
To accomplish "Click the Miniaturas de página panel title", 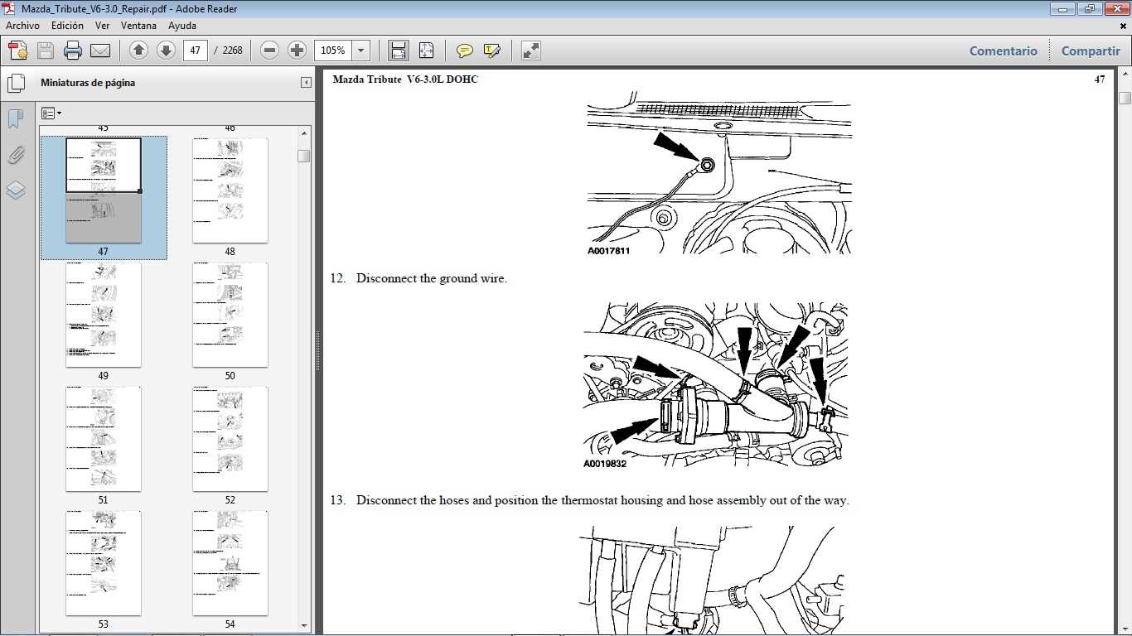I will [x=88, y=83].
